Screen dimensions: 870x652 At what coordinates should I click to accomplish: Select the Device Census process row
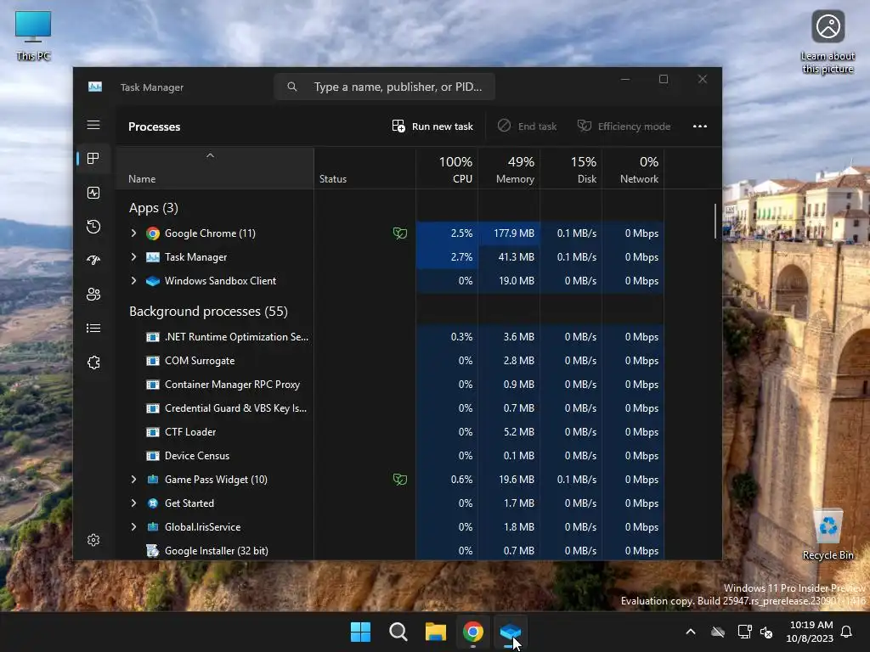[x=389, y=456]
